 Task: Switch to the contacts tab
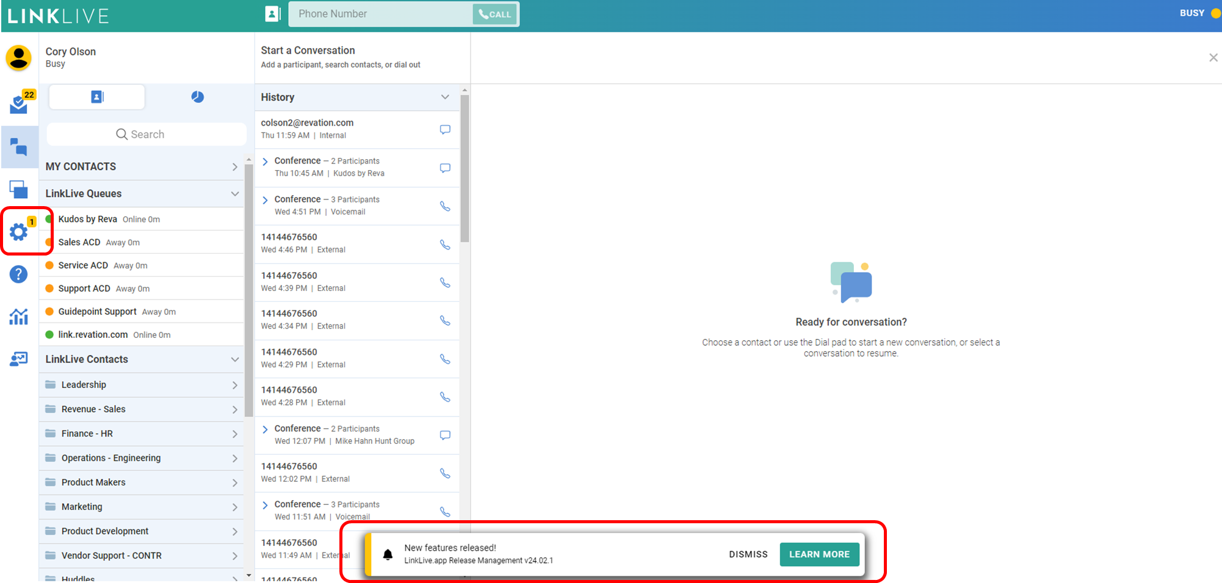pos(97,97)
